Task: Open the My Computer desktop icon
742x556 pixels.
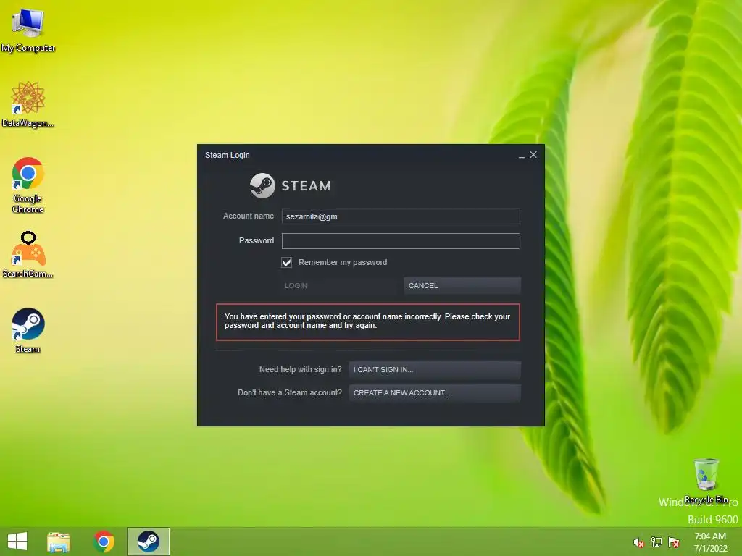Action: [28, 29]
